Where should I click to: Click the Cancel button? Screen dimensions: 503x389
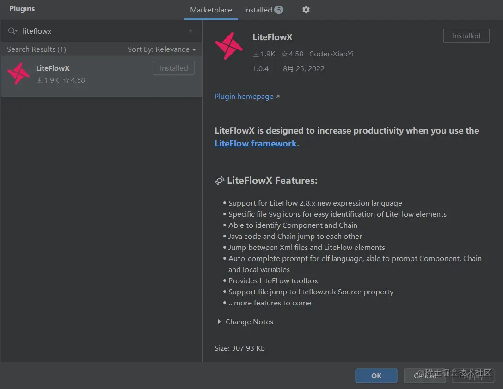(x=424, y=376)
